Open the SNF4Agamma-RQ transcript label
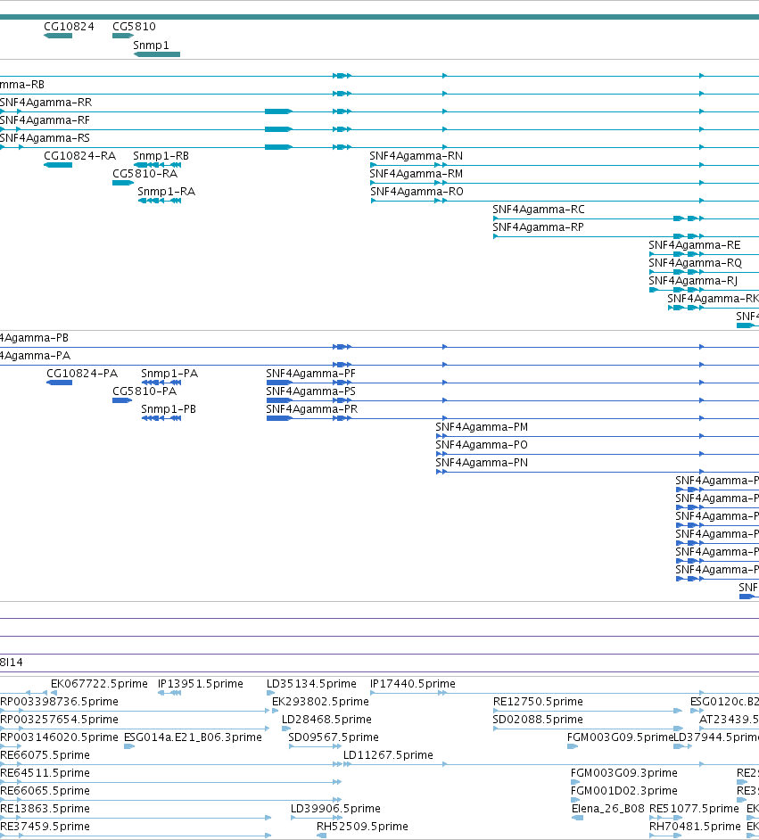 coord(696,262)
